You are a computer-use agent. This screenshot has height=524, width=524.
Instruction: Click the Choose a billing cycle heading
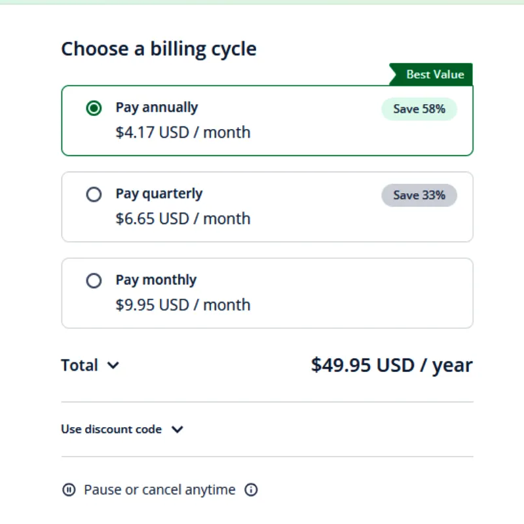coord(159,48)
